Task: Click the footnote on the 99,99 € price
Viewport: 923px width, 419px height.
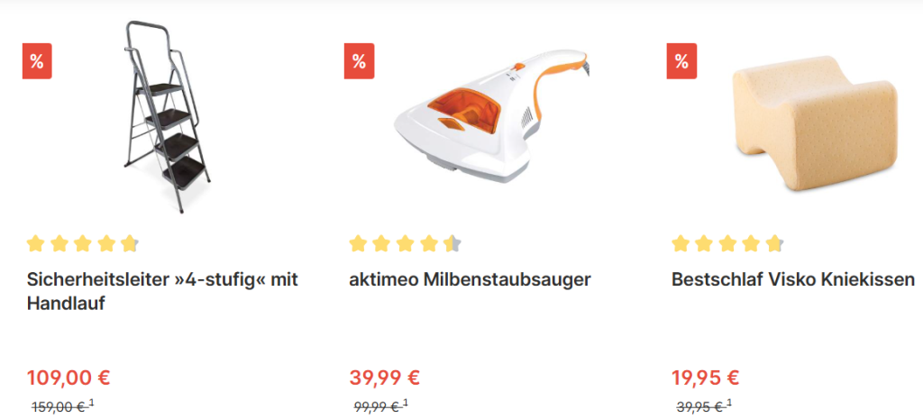Action: [405, 403]
